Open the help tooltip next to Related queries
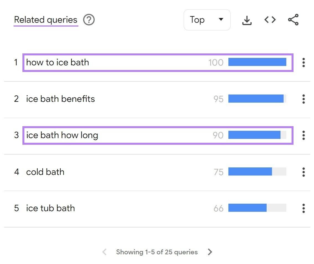The width and height of the screenshot is (314, 264). [x=89, y=20]
